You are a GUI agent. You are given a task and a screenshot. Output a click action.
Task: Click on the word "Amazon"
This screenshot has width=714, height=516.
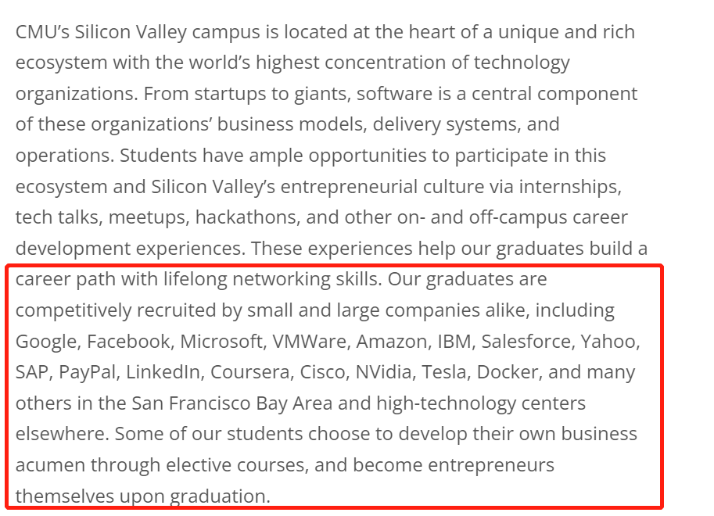(392, 341)
